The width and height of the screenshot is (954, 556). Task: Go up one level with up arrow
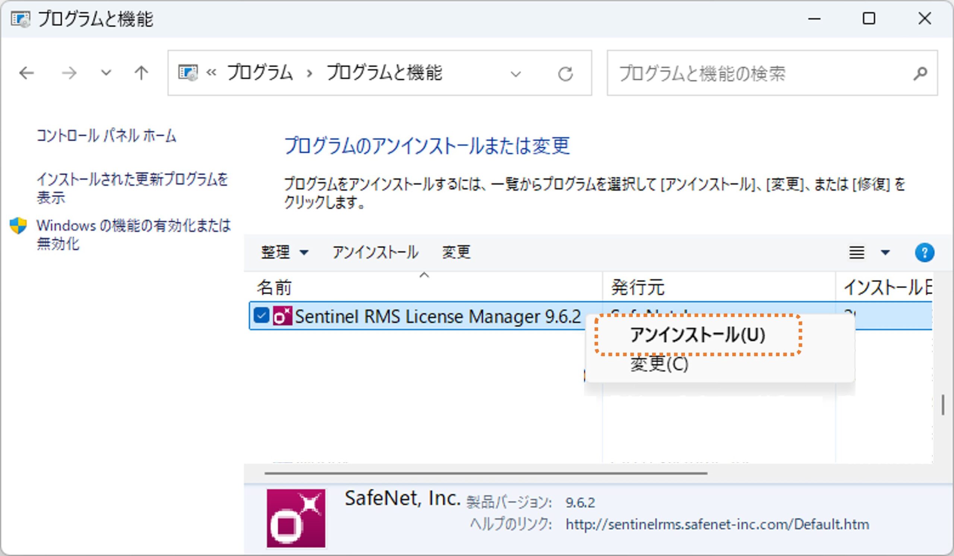point(141,73)
